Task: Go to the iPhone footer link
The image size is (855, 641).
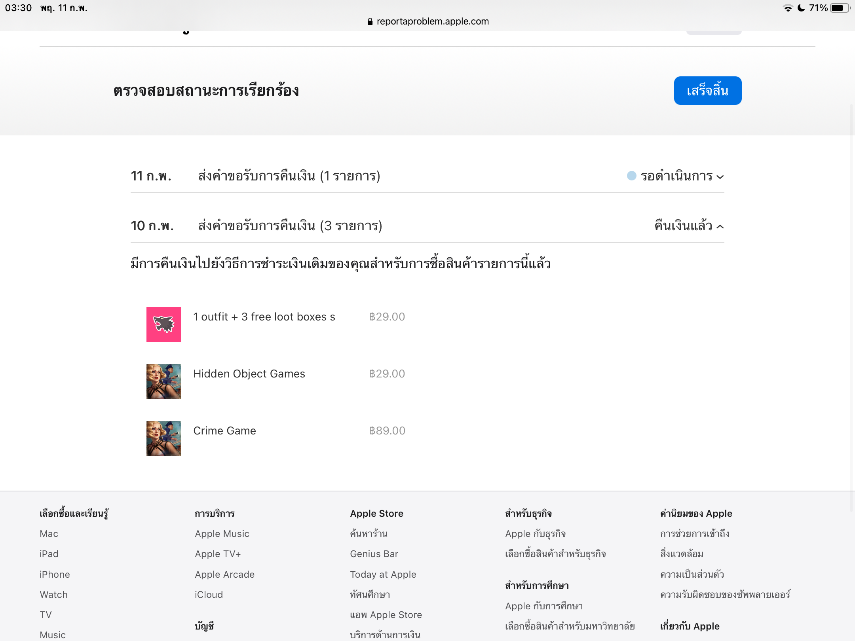Action: coord(55,574)
